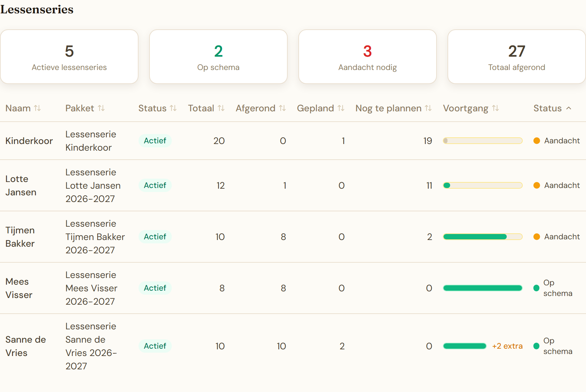Sort by the Pakket column sort icon
The width and height of the screenshot is (586, 392).
101,108
